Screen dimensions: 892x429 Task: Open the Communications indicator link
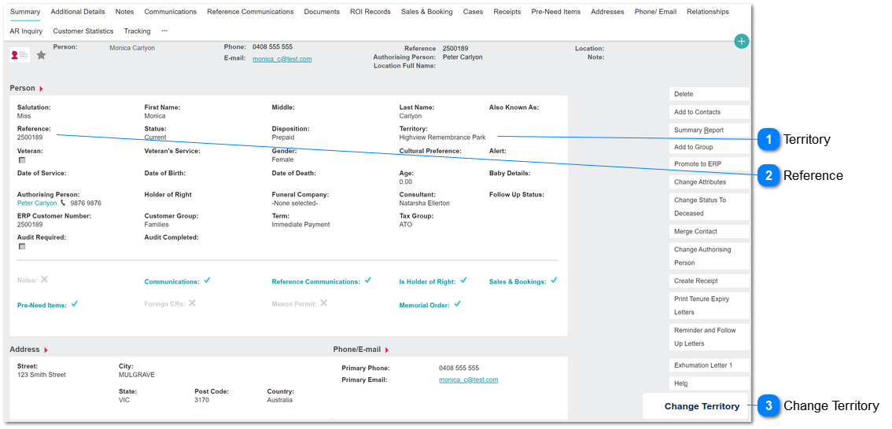click(171, 282)
